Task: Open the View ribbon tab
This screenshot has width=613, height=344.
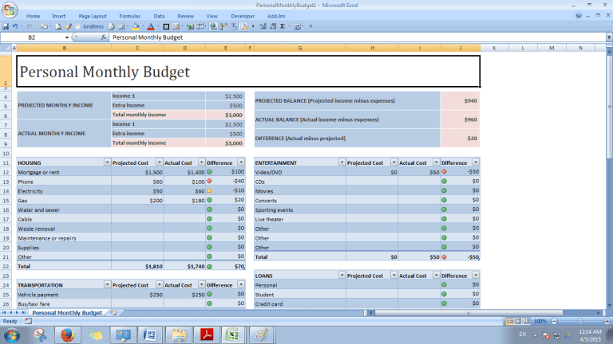Action: coord(212,17)
